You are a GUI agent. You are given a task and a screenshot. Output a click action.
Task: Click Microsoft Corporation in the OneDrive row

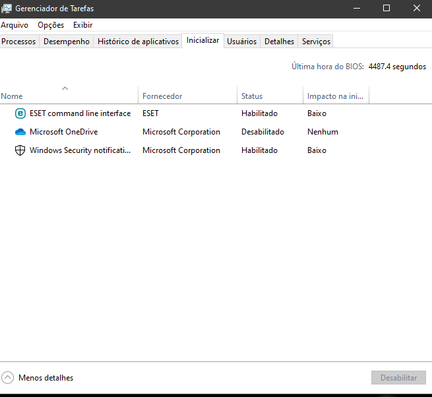181,132
